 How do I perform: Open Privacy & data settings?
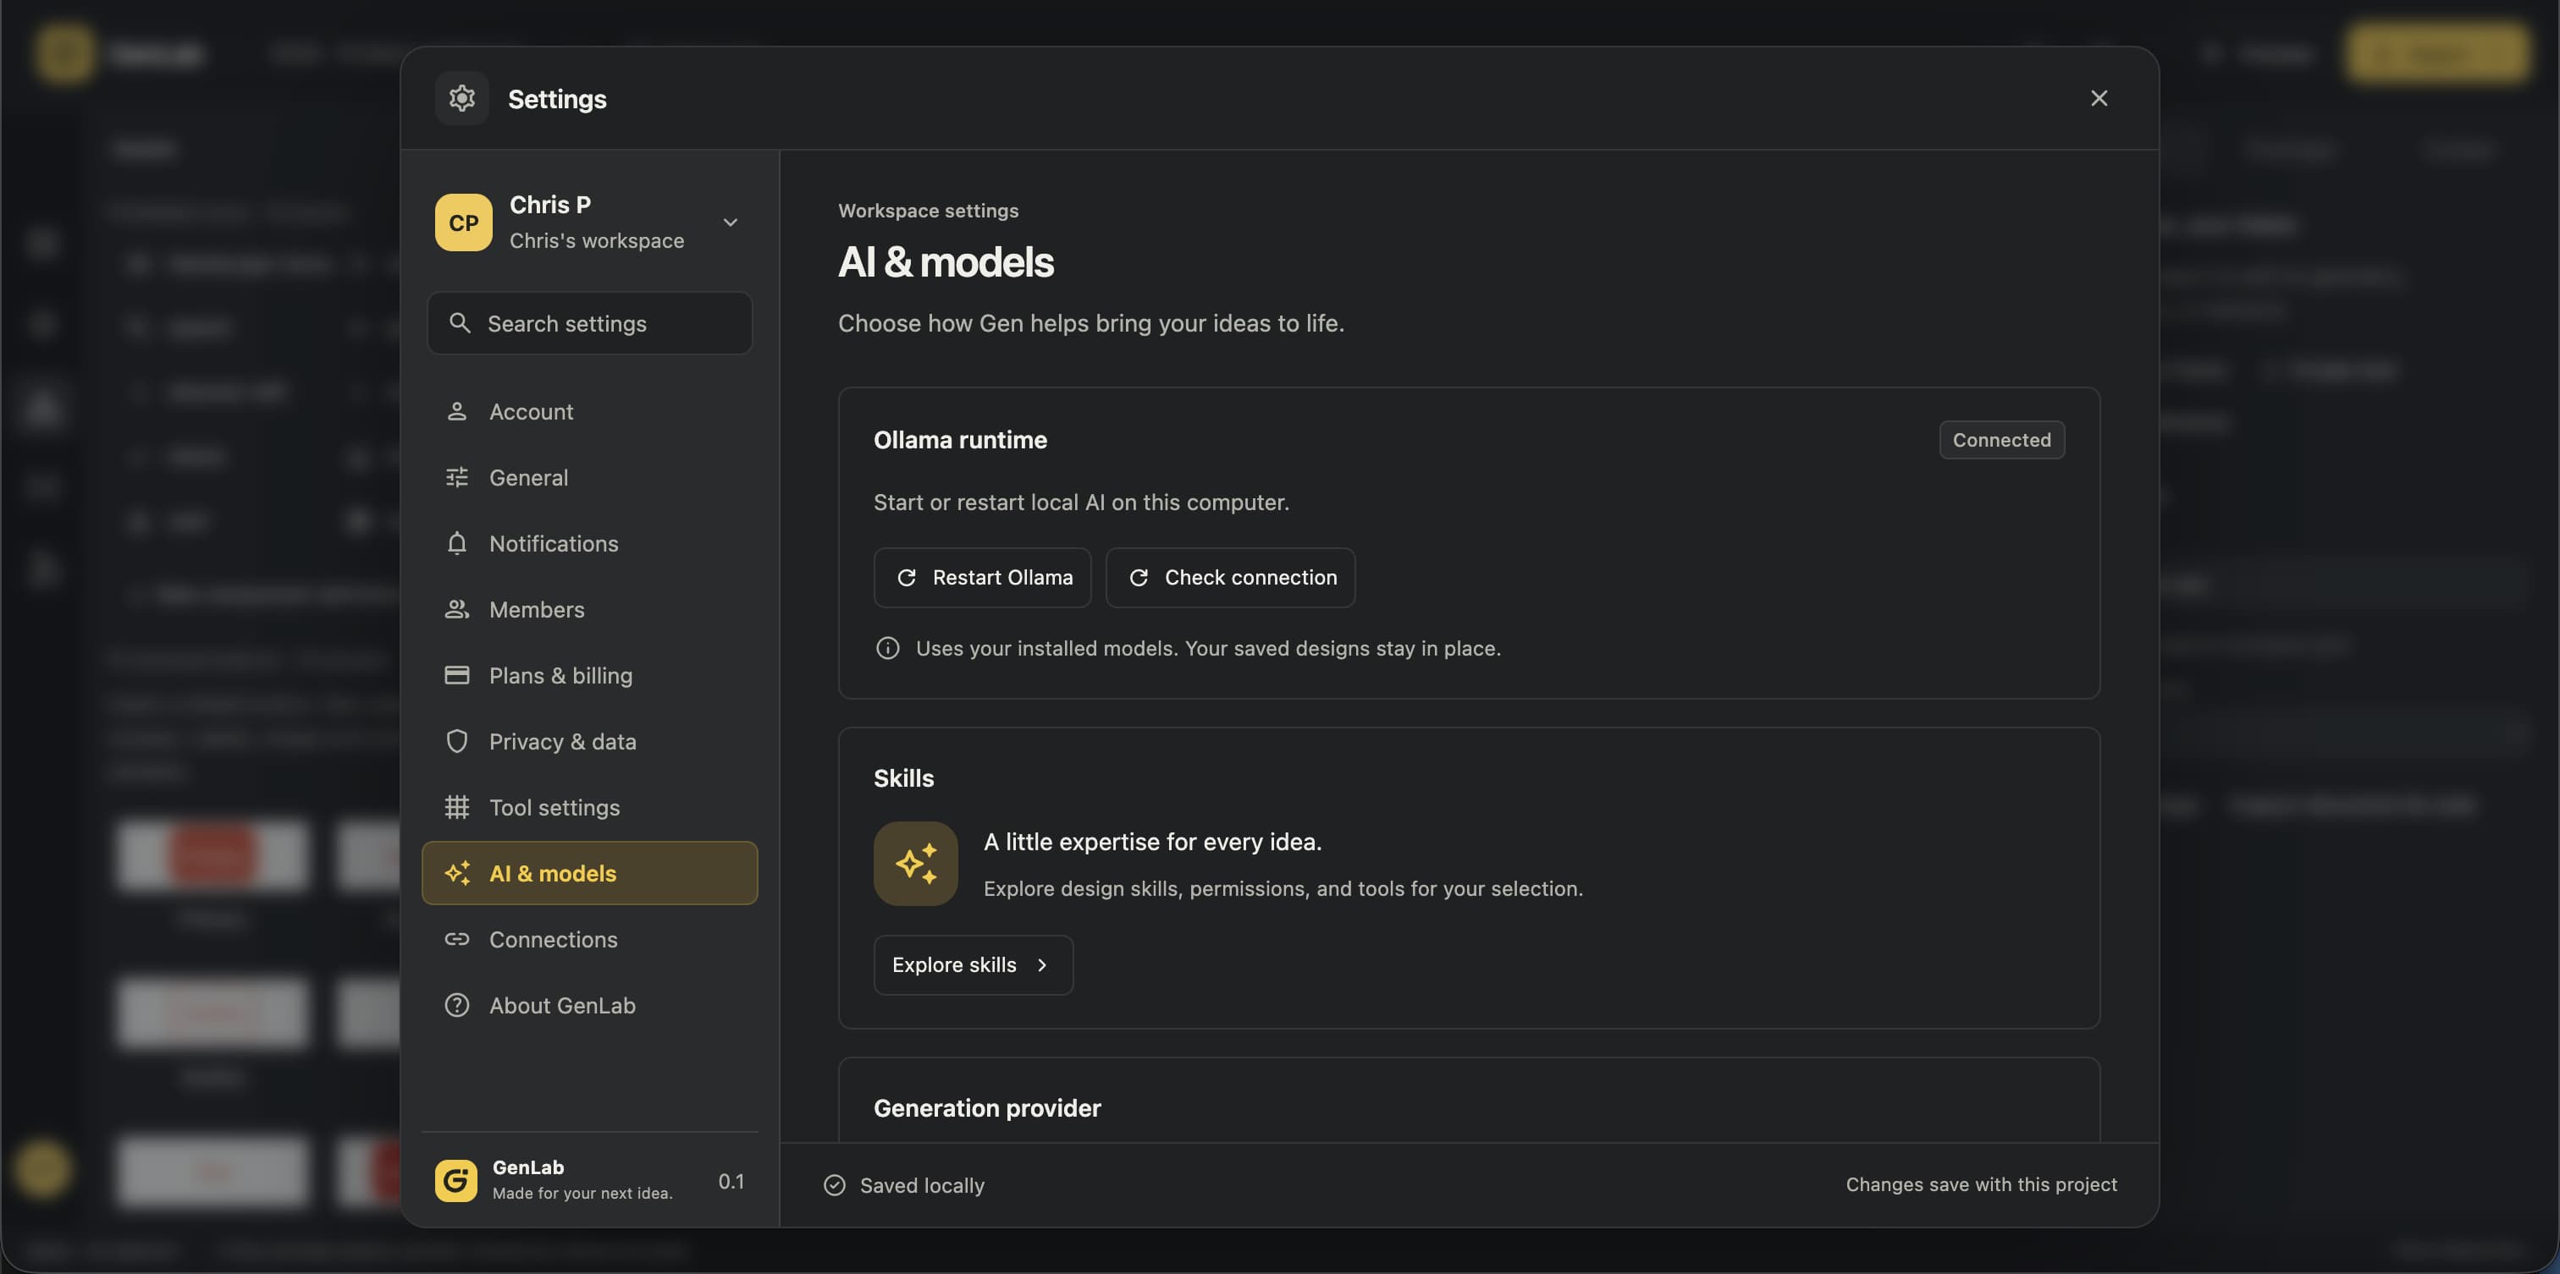click(x=589, y=742)
